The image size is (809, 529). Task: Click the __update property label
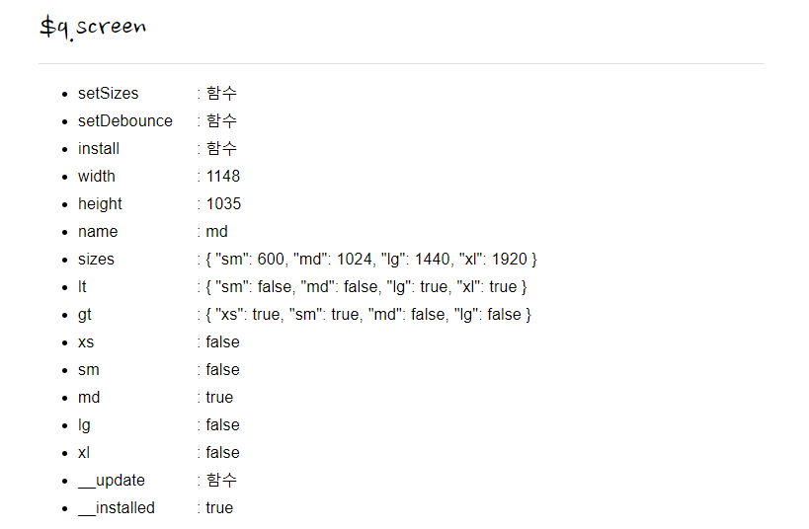coord(112,481)
